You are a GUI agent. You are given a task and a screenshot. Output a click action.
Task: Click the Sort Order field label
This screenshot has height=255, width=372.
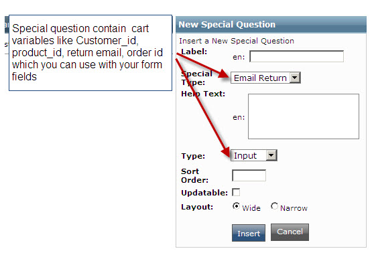195,175
